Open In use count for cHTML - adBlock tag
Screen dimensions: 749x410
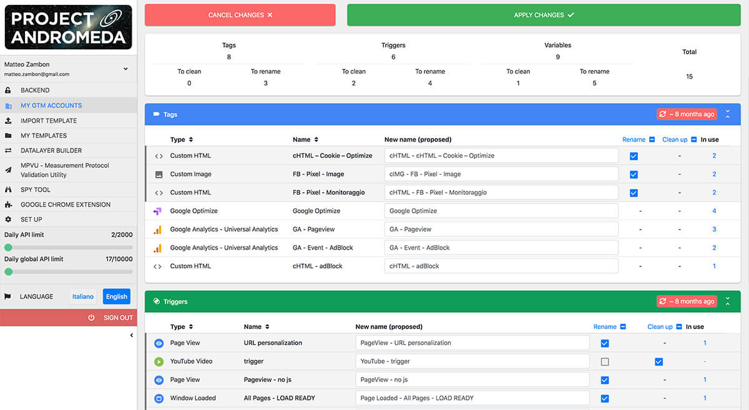coord(714,266)
